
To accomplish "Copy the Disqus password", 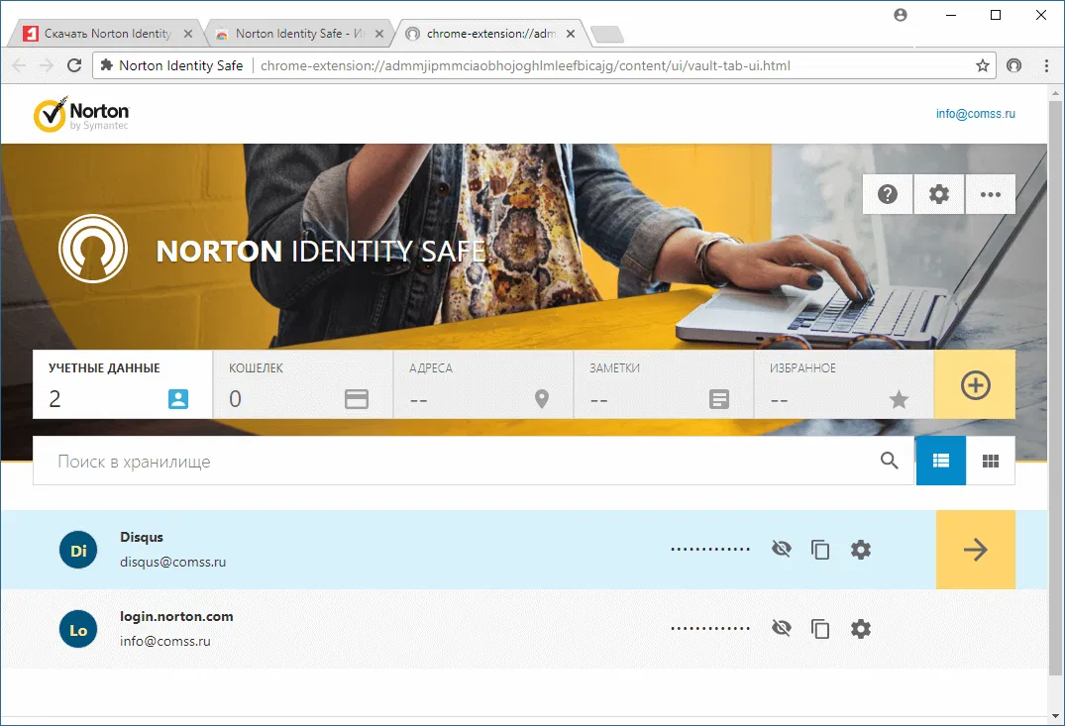I will [x=820, y=550].
